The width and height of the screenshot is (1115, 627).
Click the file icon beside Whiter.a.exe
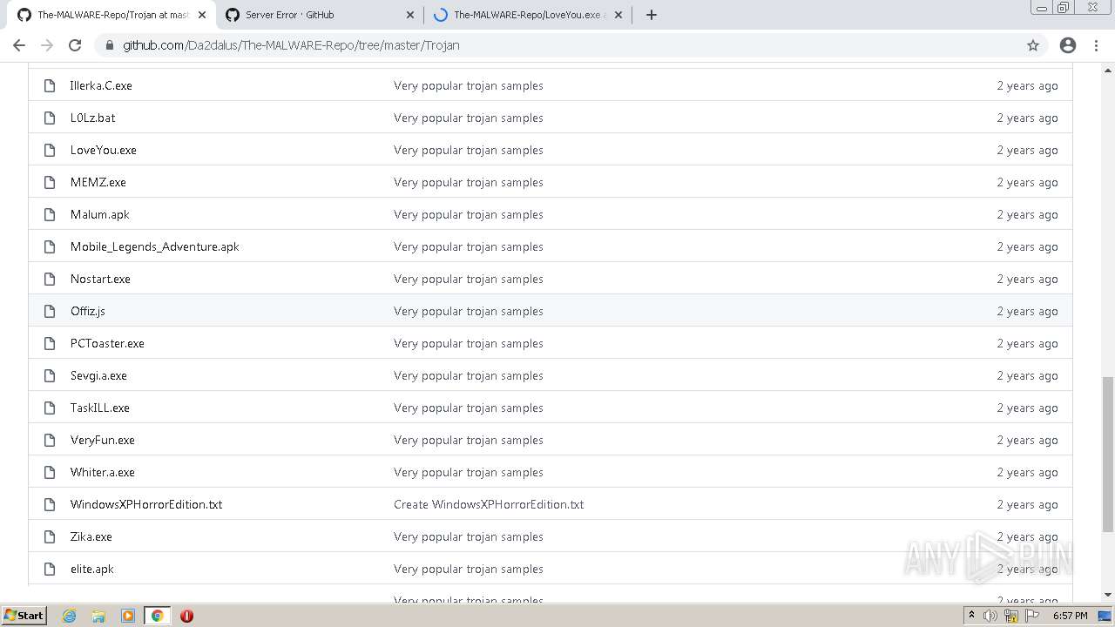coord(50,472)
